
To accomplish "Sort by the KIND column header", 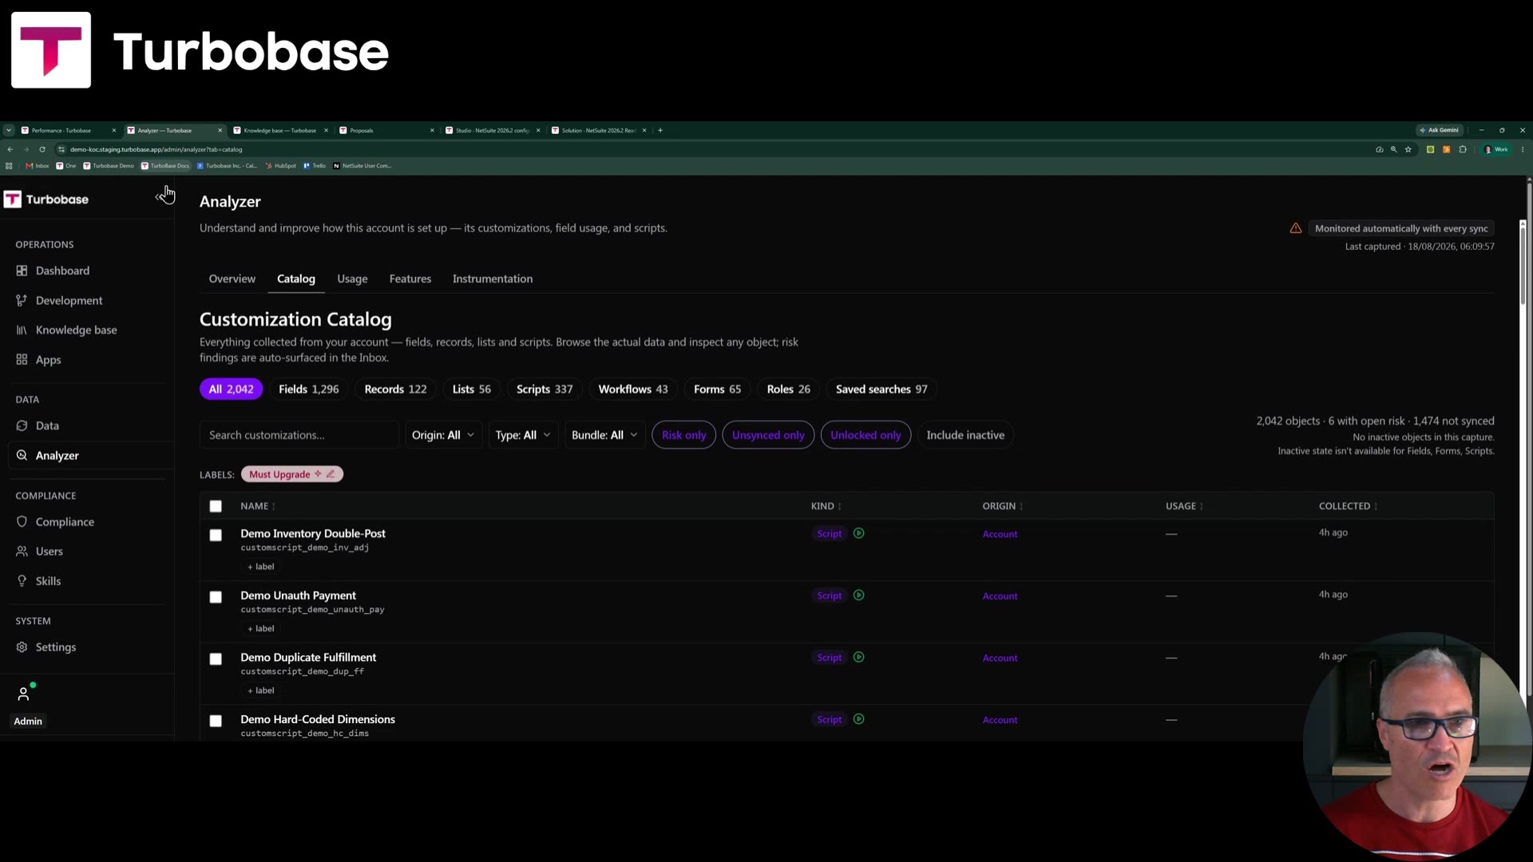I will (826, 506).
